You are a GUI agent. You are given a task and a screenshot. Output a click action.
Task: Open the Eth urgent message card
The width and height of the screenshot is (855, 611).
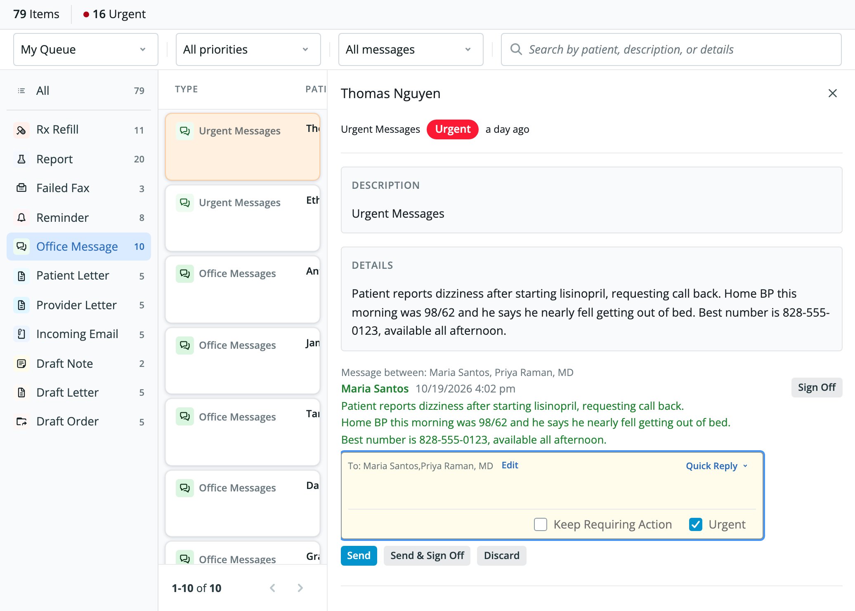(243, 219)
